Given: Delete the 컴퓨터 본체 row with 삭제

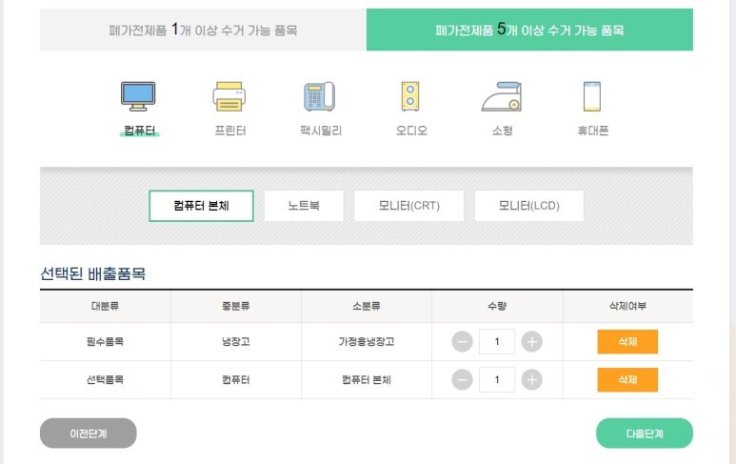Looking at the screenshot, I should [627, 379].
